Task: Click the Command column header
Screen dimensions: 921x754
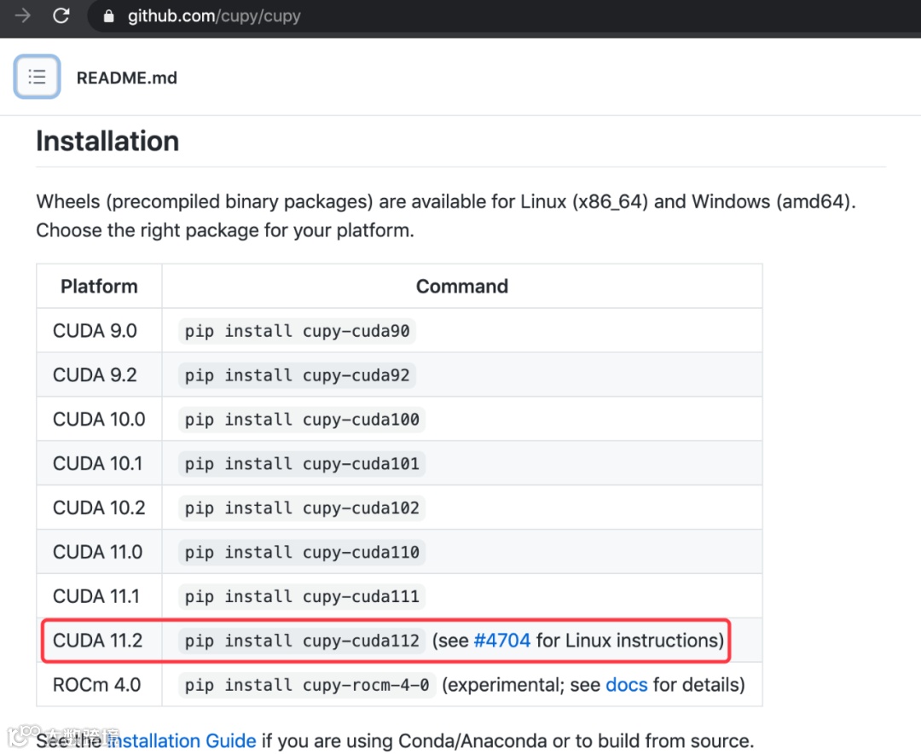Action: 461,287
